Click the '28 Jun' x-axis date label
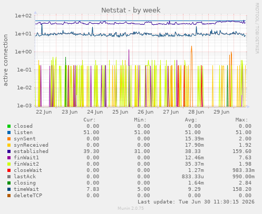Viewport: 262px width, 214px height. coord(196,112)
